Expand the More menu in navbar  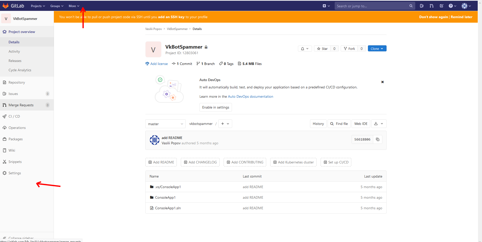pos(74,6)
